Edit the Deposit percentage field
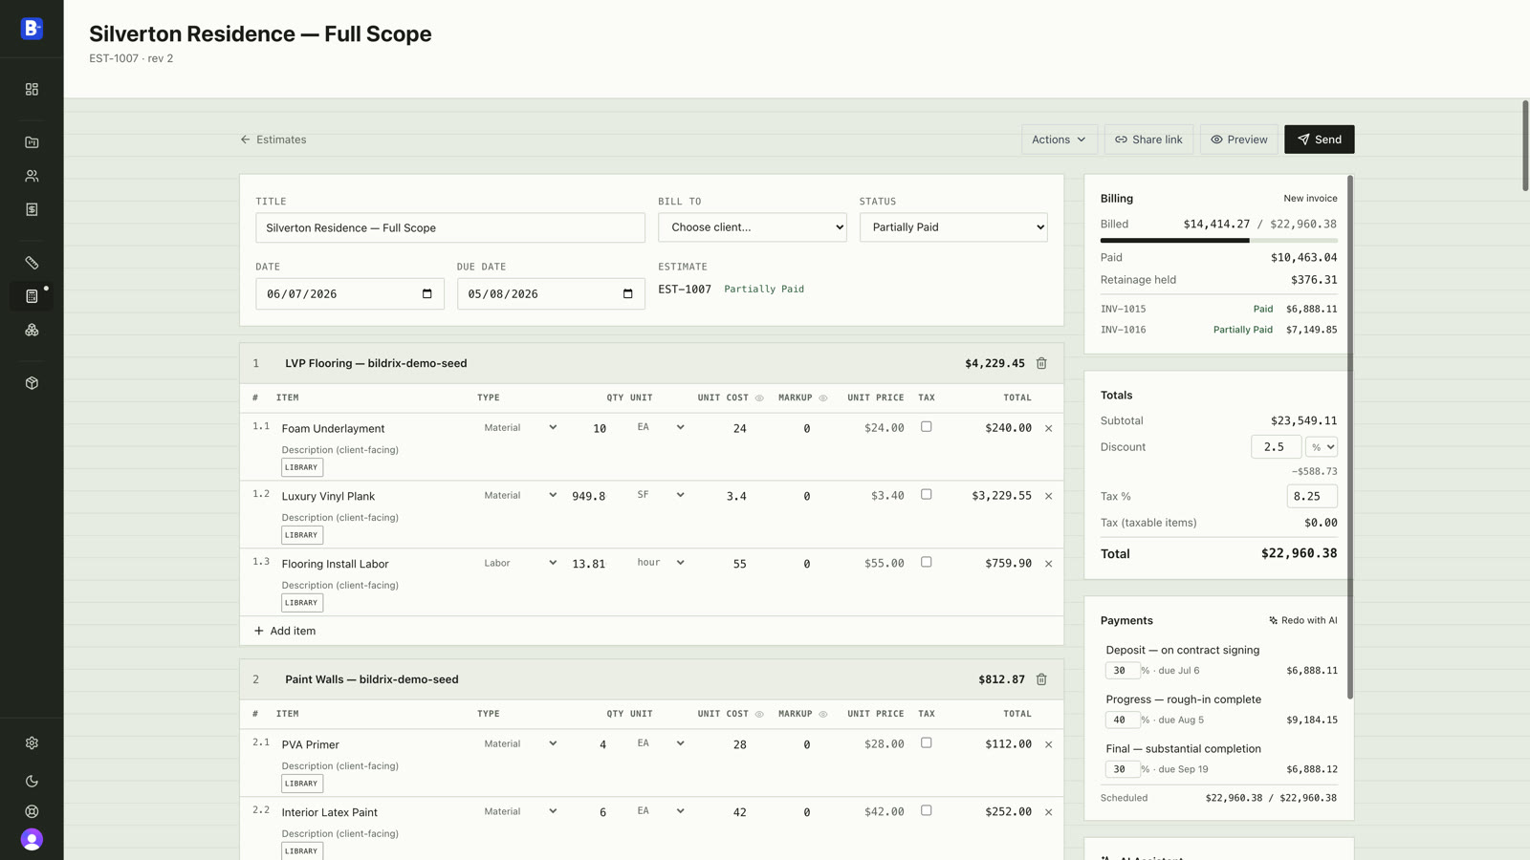The image size is (1530, 860). [1123, 671]
